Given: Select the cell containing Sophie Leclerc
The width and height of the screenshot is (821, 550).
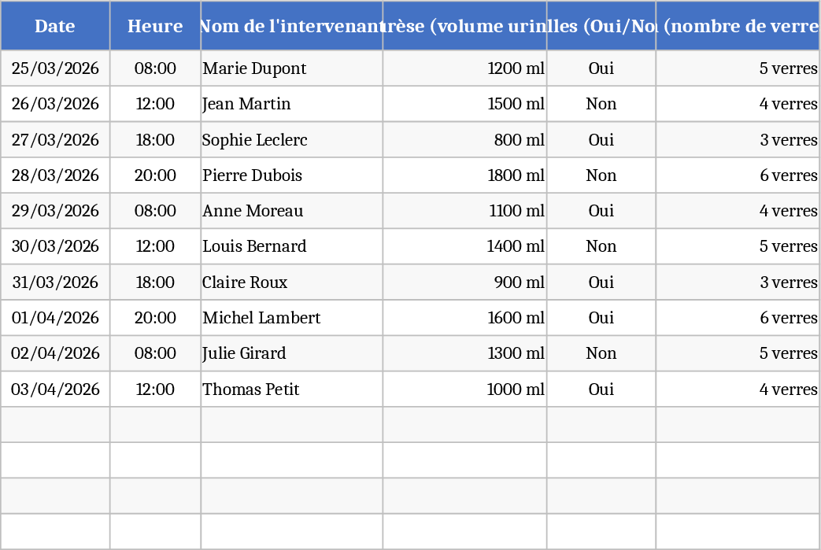Looking at the screenshot, I should click(x=291, y=140).
